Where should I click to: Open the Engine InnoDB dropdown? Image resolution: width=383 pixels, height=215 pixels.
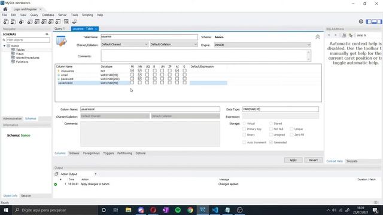tap(262, 45)
